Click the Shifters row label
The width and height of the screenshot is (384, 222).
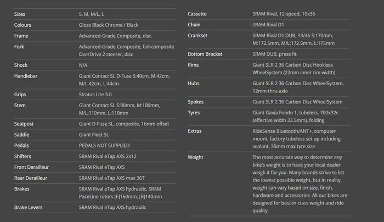(x=22, y=156)
